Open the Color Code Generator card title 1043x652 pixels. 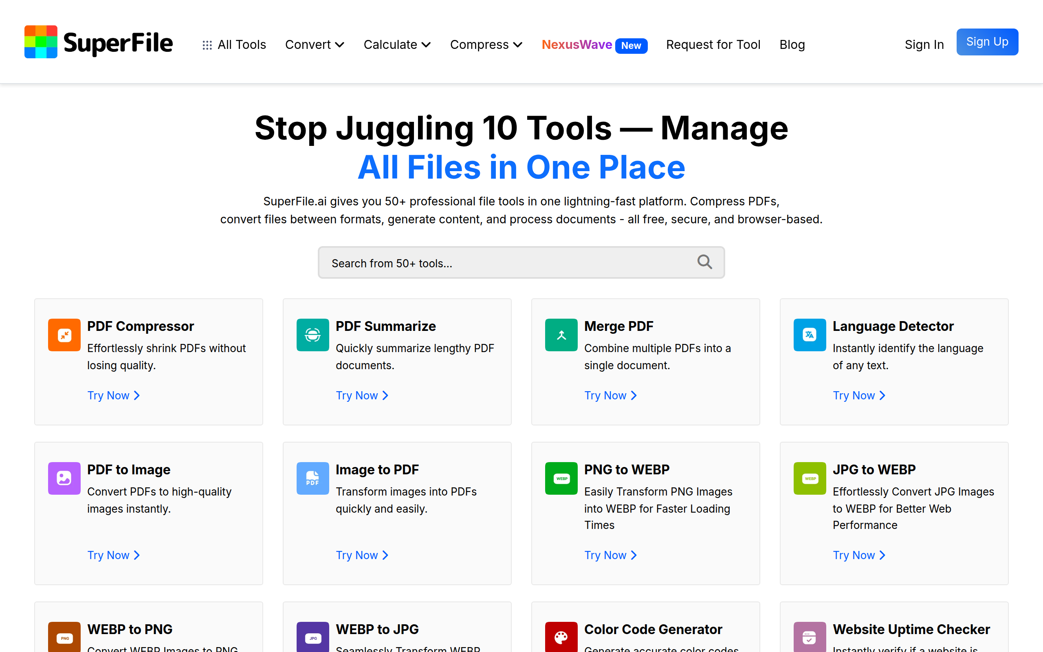[x=653, y=630]
